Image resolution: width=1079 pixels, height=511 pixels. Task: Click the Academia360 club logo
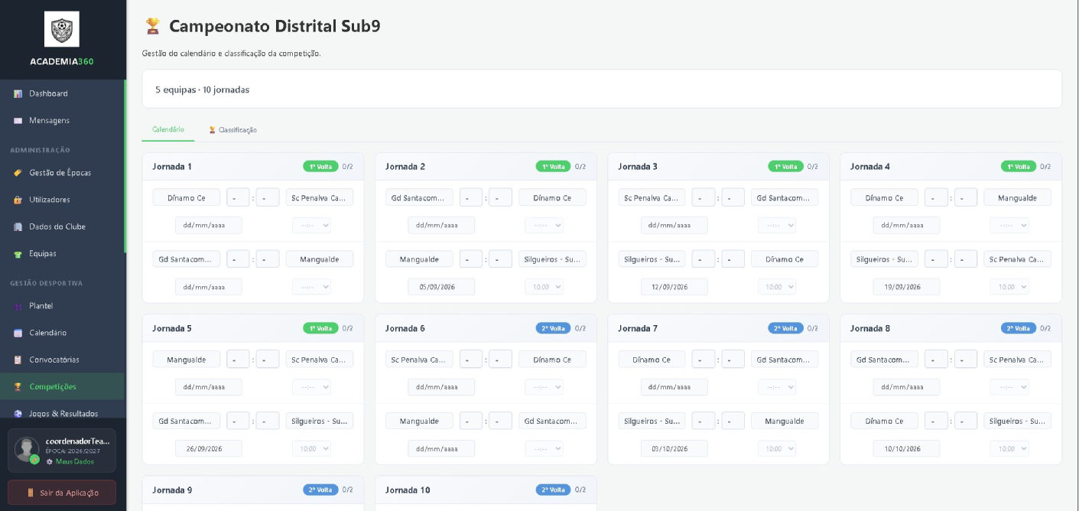click(x=62, y=29)
